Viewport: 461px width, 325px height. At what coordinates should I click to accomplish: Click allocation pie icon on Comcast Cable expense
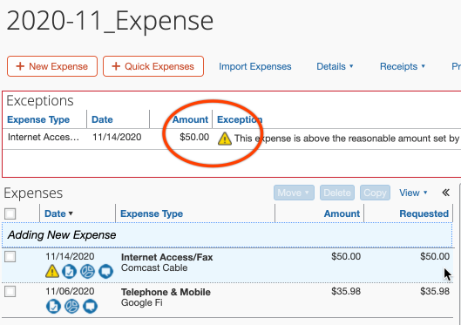[88, 271]
